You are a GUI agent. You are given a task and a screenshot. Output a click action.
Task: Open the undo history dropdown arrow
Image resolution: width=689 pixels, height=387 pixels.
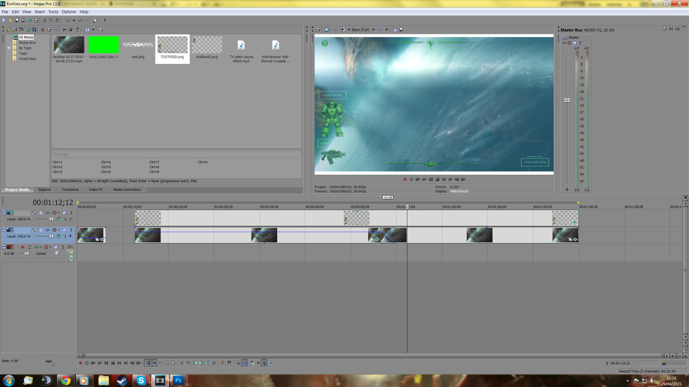73,20
